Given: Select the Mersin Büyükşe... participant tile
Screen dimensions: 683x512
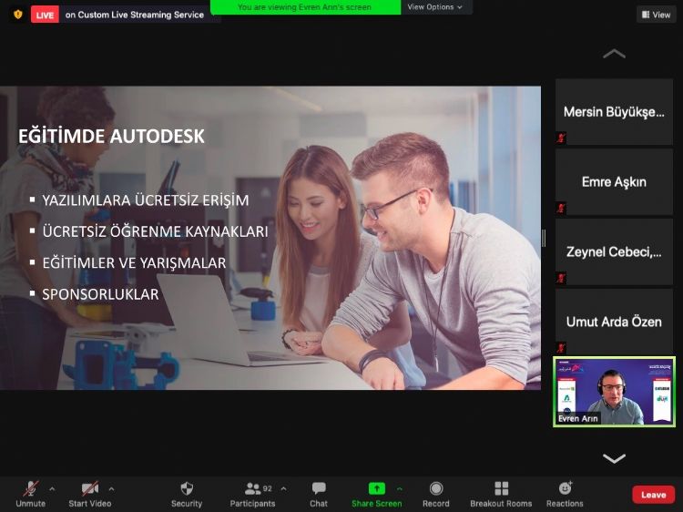Looking at the screenshot, I should pyautogui.click(x=614, y=112).
